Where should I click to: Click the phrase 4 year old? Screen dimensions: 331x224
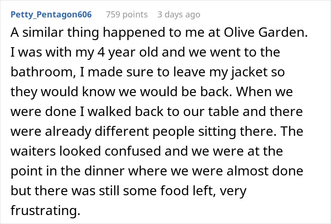click(x=128, y=52)
